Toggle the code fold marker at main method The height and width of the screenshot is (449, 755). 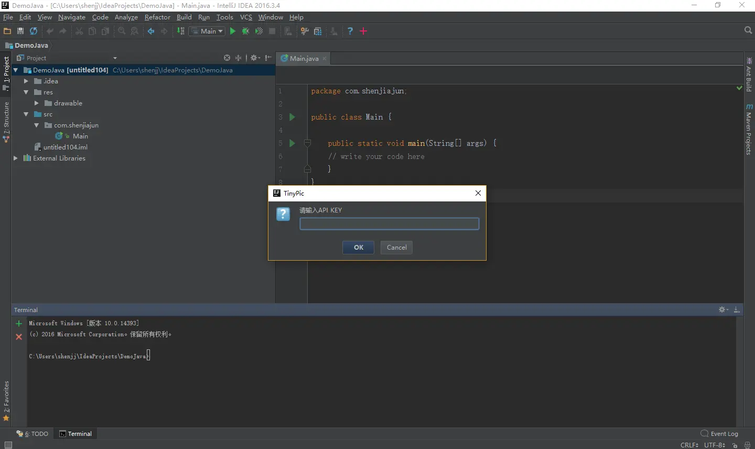point(308,143)
